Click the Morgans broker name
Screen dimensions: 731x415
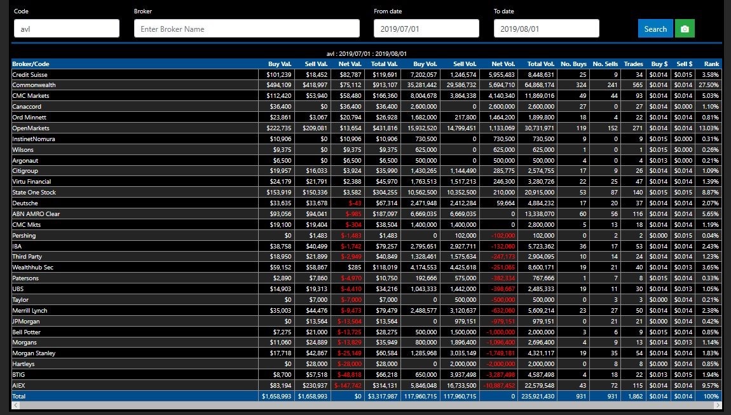click(24, 343)
